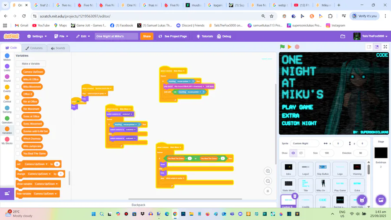Open dropdown in hide variable block

pyautogui.click(x=45, y=193)
